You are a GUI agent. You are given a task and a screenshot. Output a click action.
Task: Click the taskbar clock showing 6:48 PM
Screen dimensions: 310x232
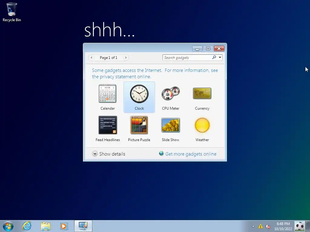click(283, 226)
